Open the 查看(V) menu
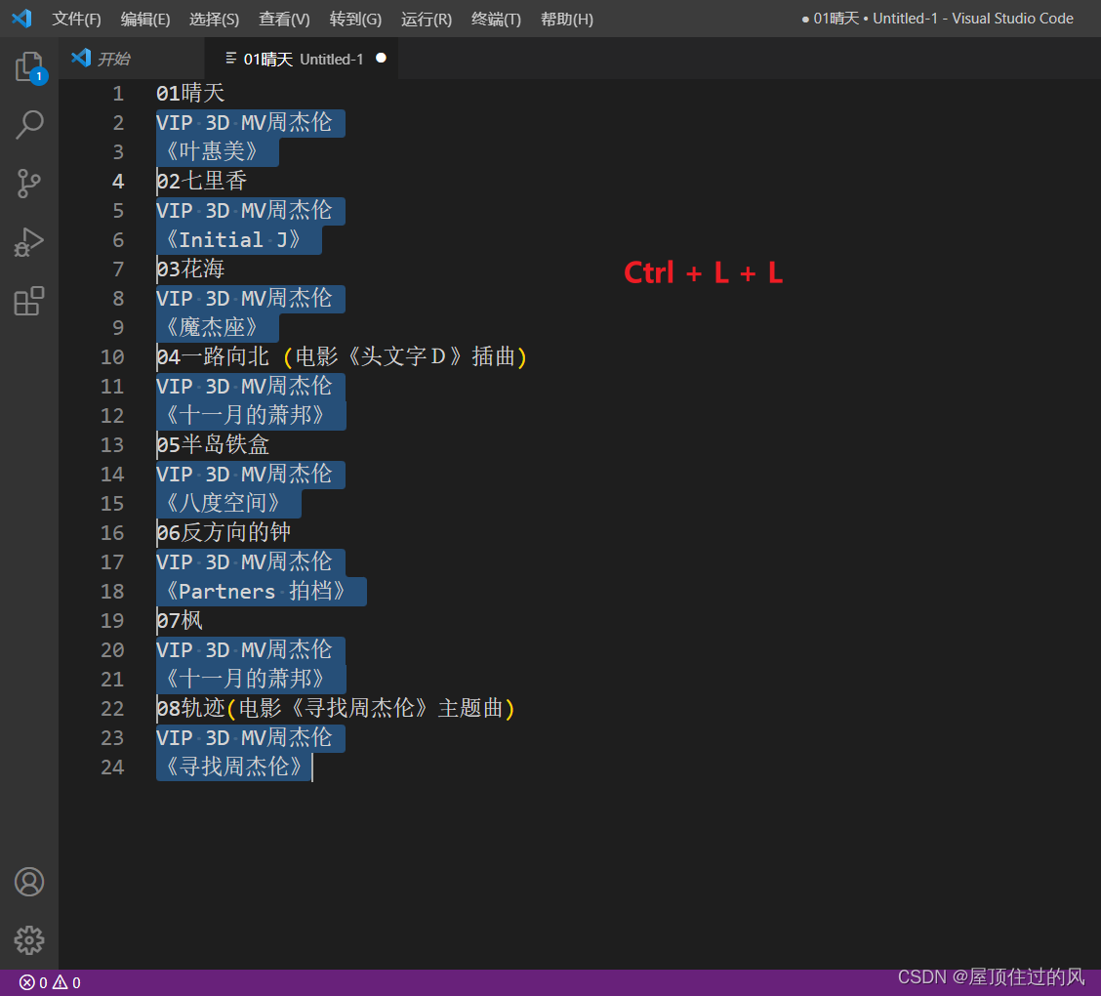Image resolution: width=1101 pixels, height=996 pixels. coord(284,19)
